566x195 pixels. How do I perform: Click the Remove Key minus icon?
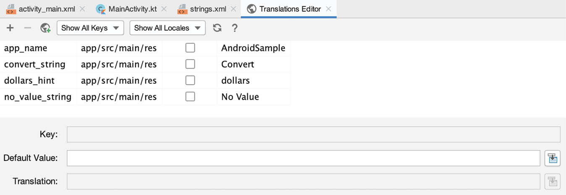28,28
